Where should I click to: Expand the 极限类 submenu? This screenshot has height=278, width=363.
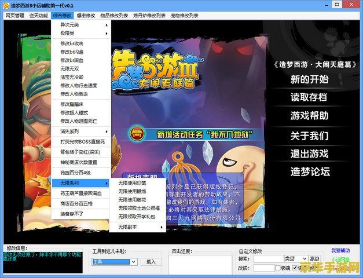click(x=81, y=34)
